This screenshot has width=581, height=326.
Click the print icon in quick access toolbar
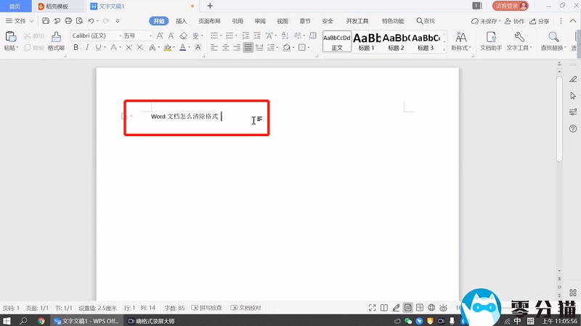pyautogui.click(x=68, y=21)
